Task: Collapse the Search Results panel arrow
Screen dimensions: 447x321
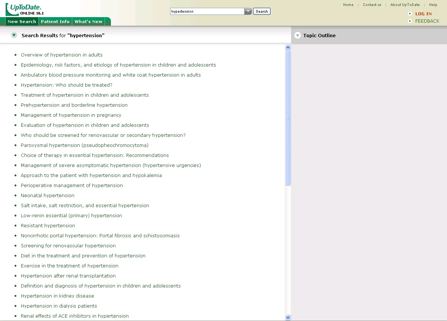Action: point(14,35)
